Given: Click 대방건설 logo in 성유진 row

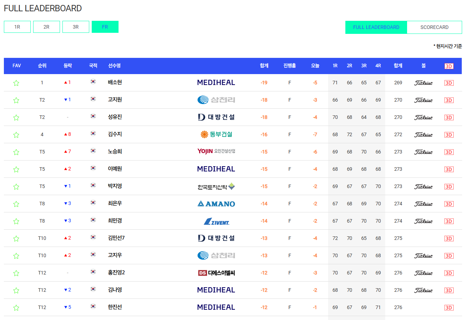Looking at the screenshot, I should [216, 117].
